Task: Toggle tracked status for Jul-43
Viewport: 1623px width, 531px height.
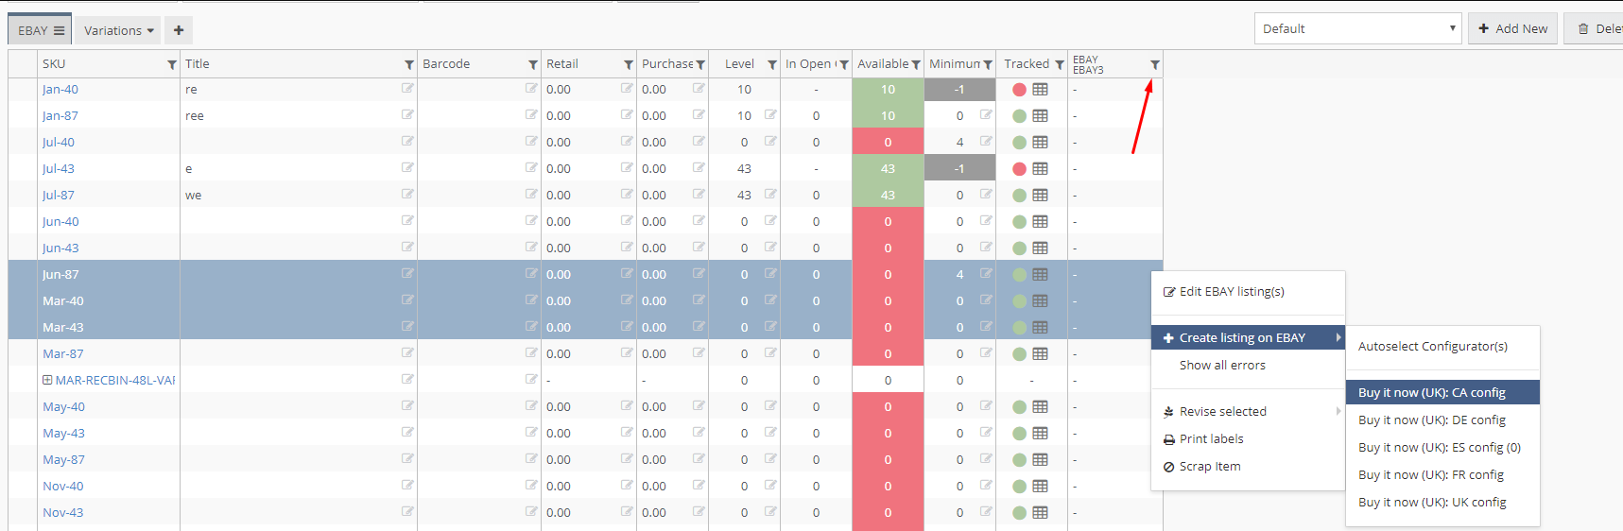Action: tap(1019, 169)
